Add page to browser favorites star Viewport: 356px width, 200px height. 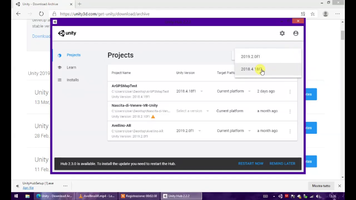[313, 14]
